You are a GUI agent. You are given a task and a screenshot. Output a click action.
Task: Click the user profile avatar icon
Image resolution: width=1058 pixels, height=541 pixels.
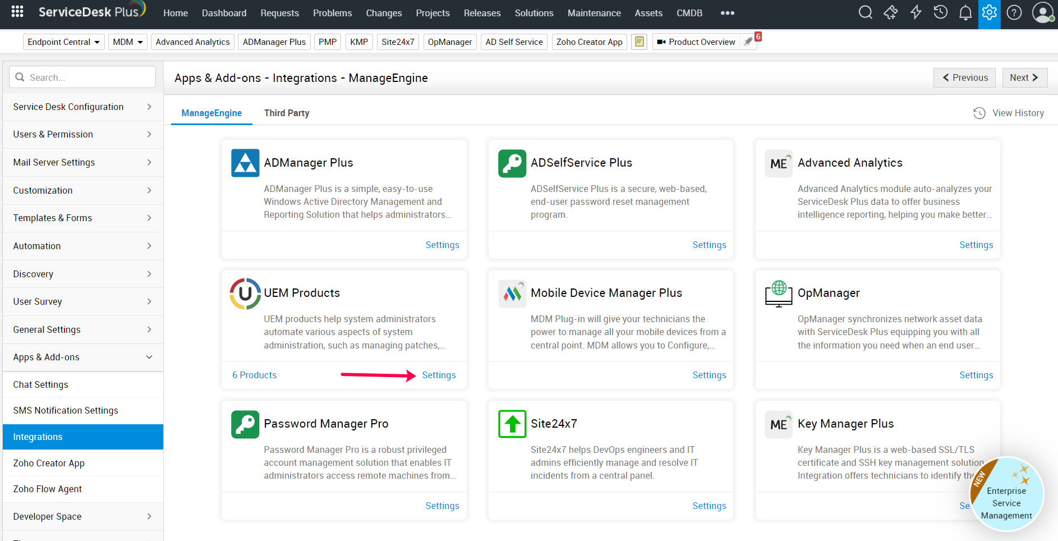[1042, 12]
